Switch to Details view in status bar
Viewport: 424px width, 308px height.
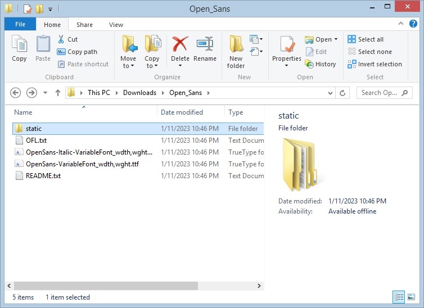tap(399, 297)
